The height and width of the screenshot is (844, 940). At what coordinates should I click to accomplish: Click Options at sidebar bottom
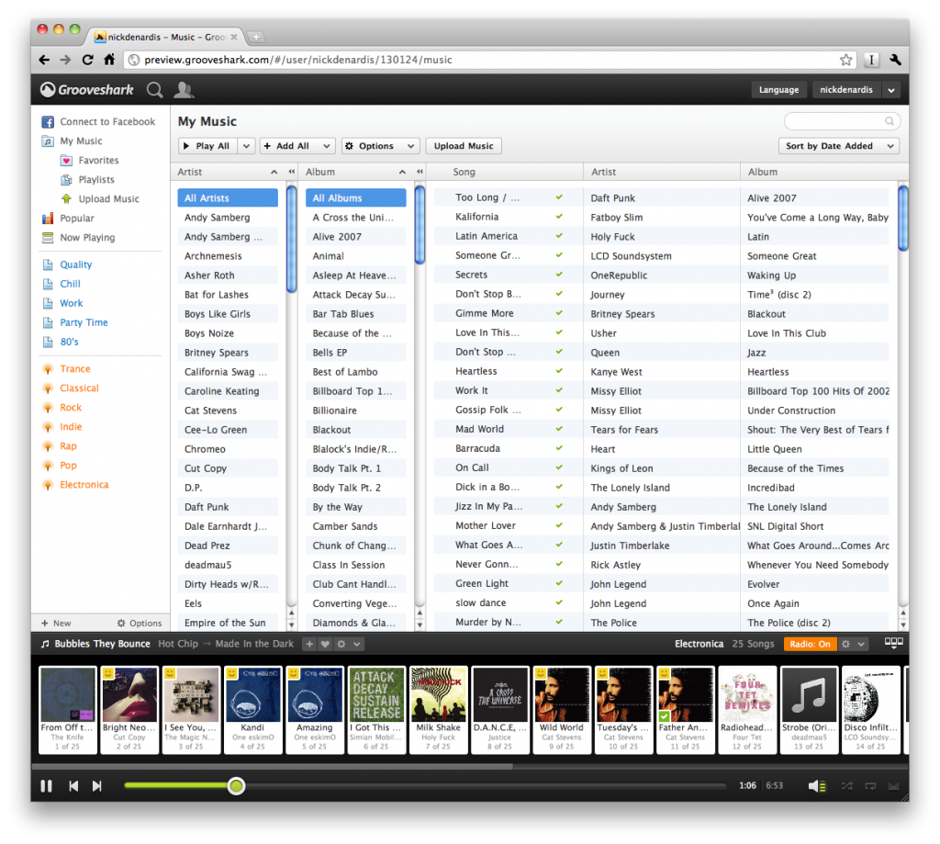point(140,624)
